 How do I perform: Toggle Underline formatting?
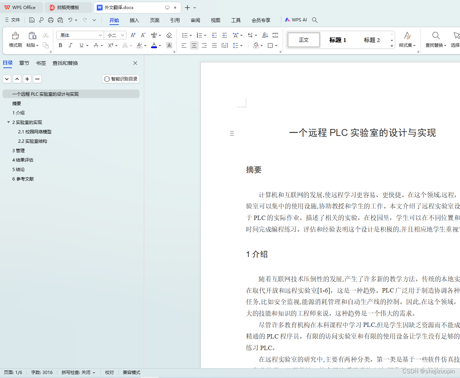click(x=82, y=45)
